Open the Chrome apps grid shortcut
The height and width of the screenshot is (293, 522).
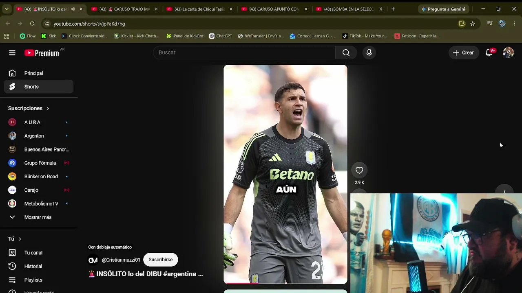pyautogui.click(x=7, y=36)
